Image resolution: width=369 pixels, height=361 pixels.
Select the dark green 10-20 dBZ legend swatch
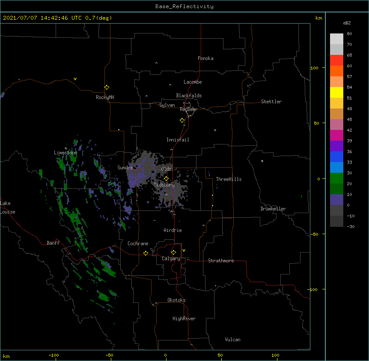(336, 189)
